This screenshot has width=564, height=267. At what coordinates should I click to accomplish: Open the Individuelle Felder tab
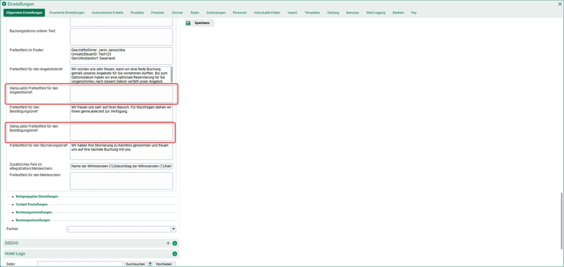267,13
